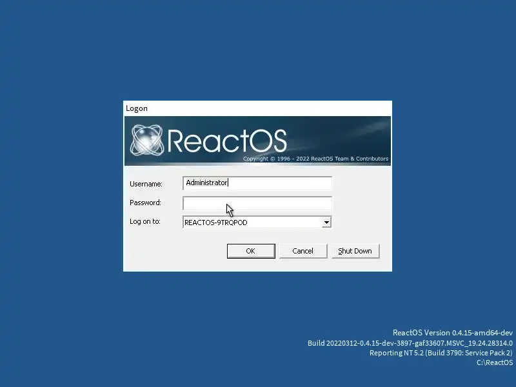
Task: Click the copyright 1996 - 2022 notice
Action: (x=315, y=159)
